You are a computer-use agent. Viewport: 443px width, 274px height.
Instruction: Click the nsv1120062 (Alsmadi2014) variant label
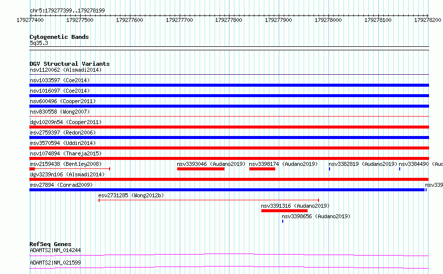coord(66,70)
